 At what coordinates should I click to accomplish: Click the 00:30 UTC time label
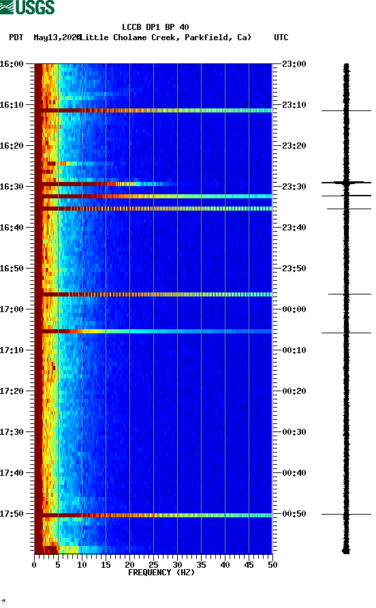tap(294, 432)
